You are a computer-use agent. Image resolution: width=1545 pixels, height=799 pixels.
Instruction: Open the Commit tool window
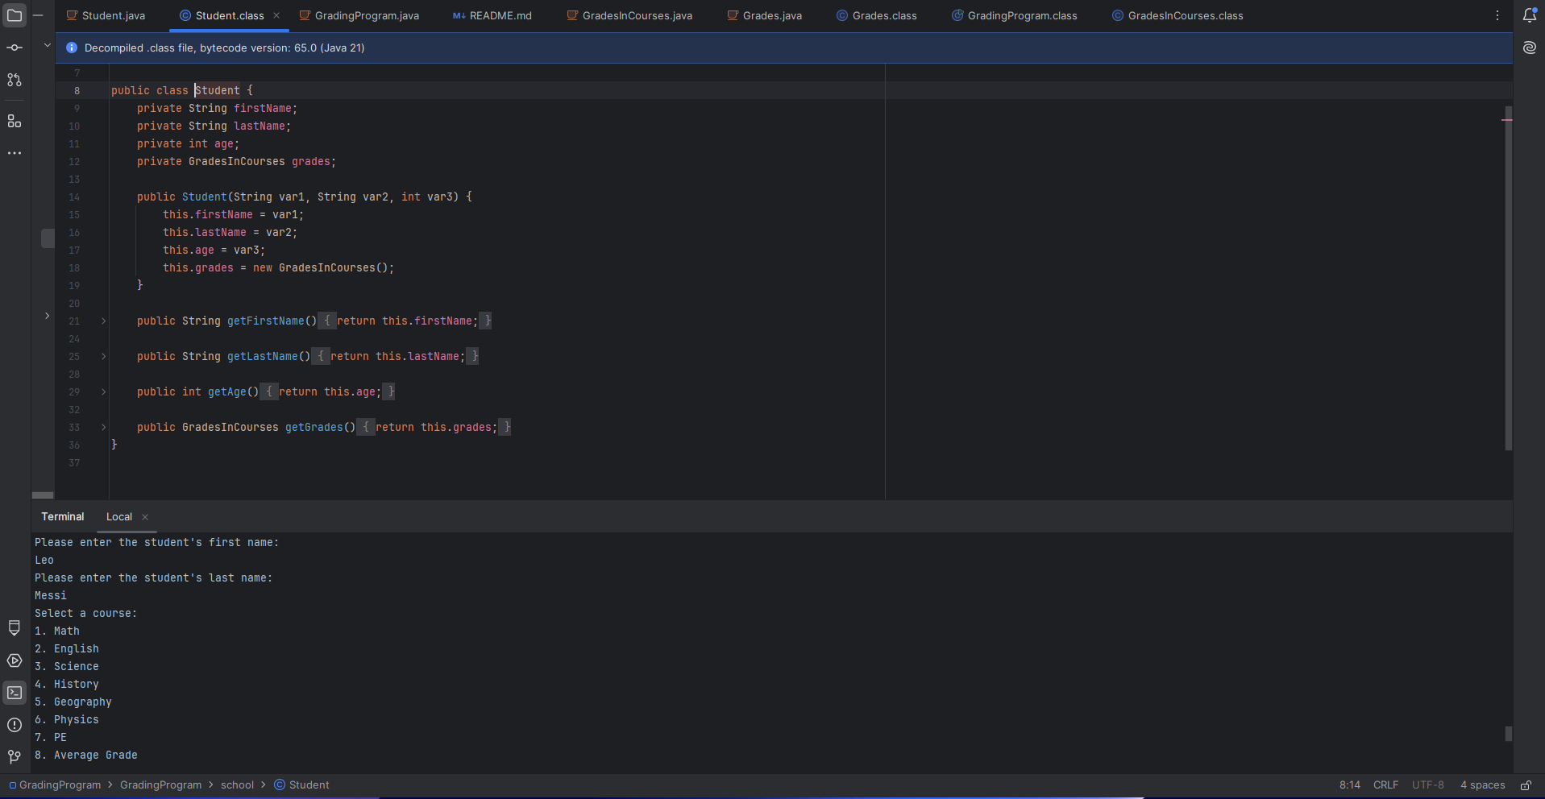[x=15, y=48]
